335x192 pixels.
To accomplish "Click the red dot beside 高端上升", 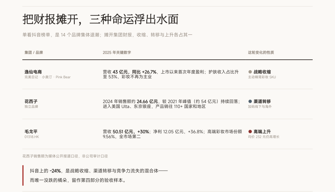I will click(250, 132).
